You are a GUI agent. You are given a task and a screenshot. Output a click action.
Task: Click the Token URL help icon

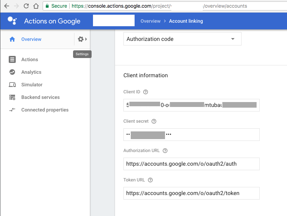click(x=150, y=180)
